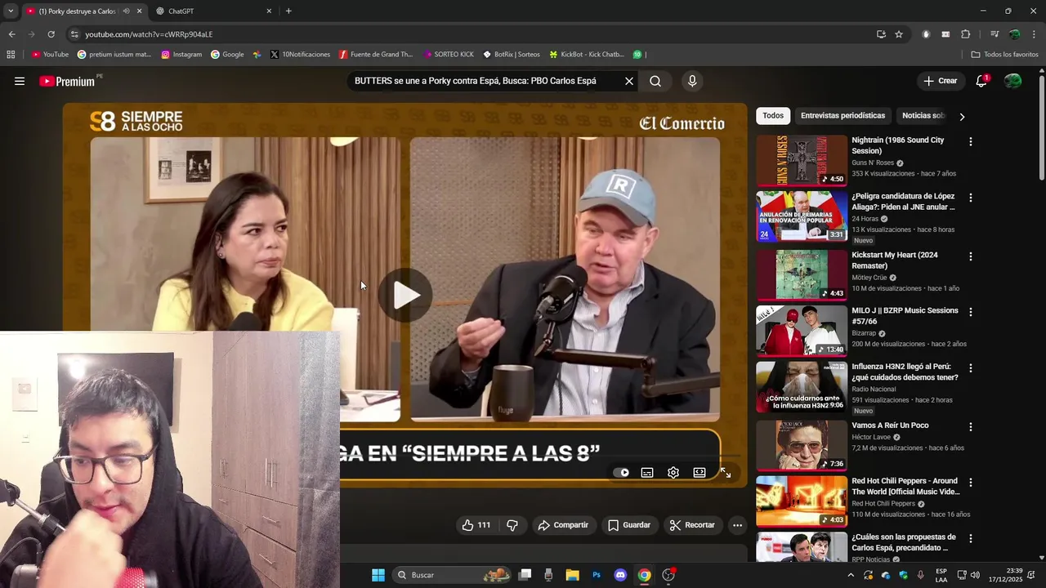Open the YouTube guide hamburger menu

tap(20, 81)
